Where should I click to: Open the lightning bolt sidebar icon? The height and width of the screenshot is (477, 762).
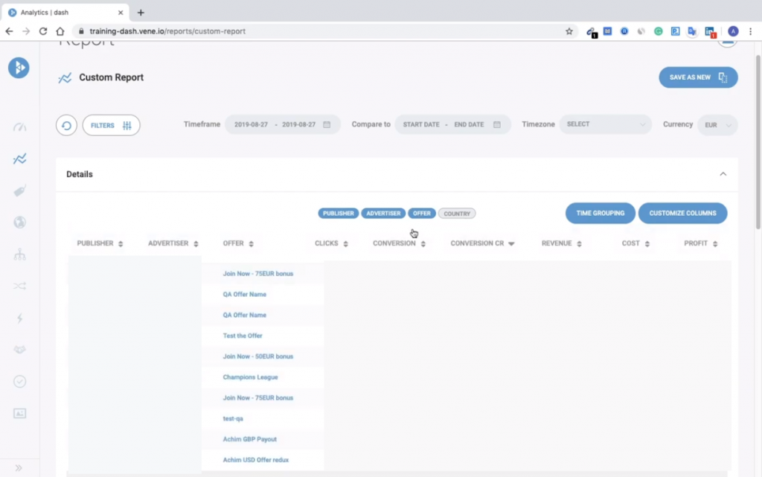[x=19, y=318]
